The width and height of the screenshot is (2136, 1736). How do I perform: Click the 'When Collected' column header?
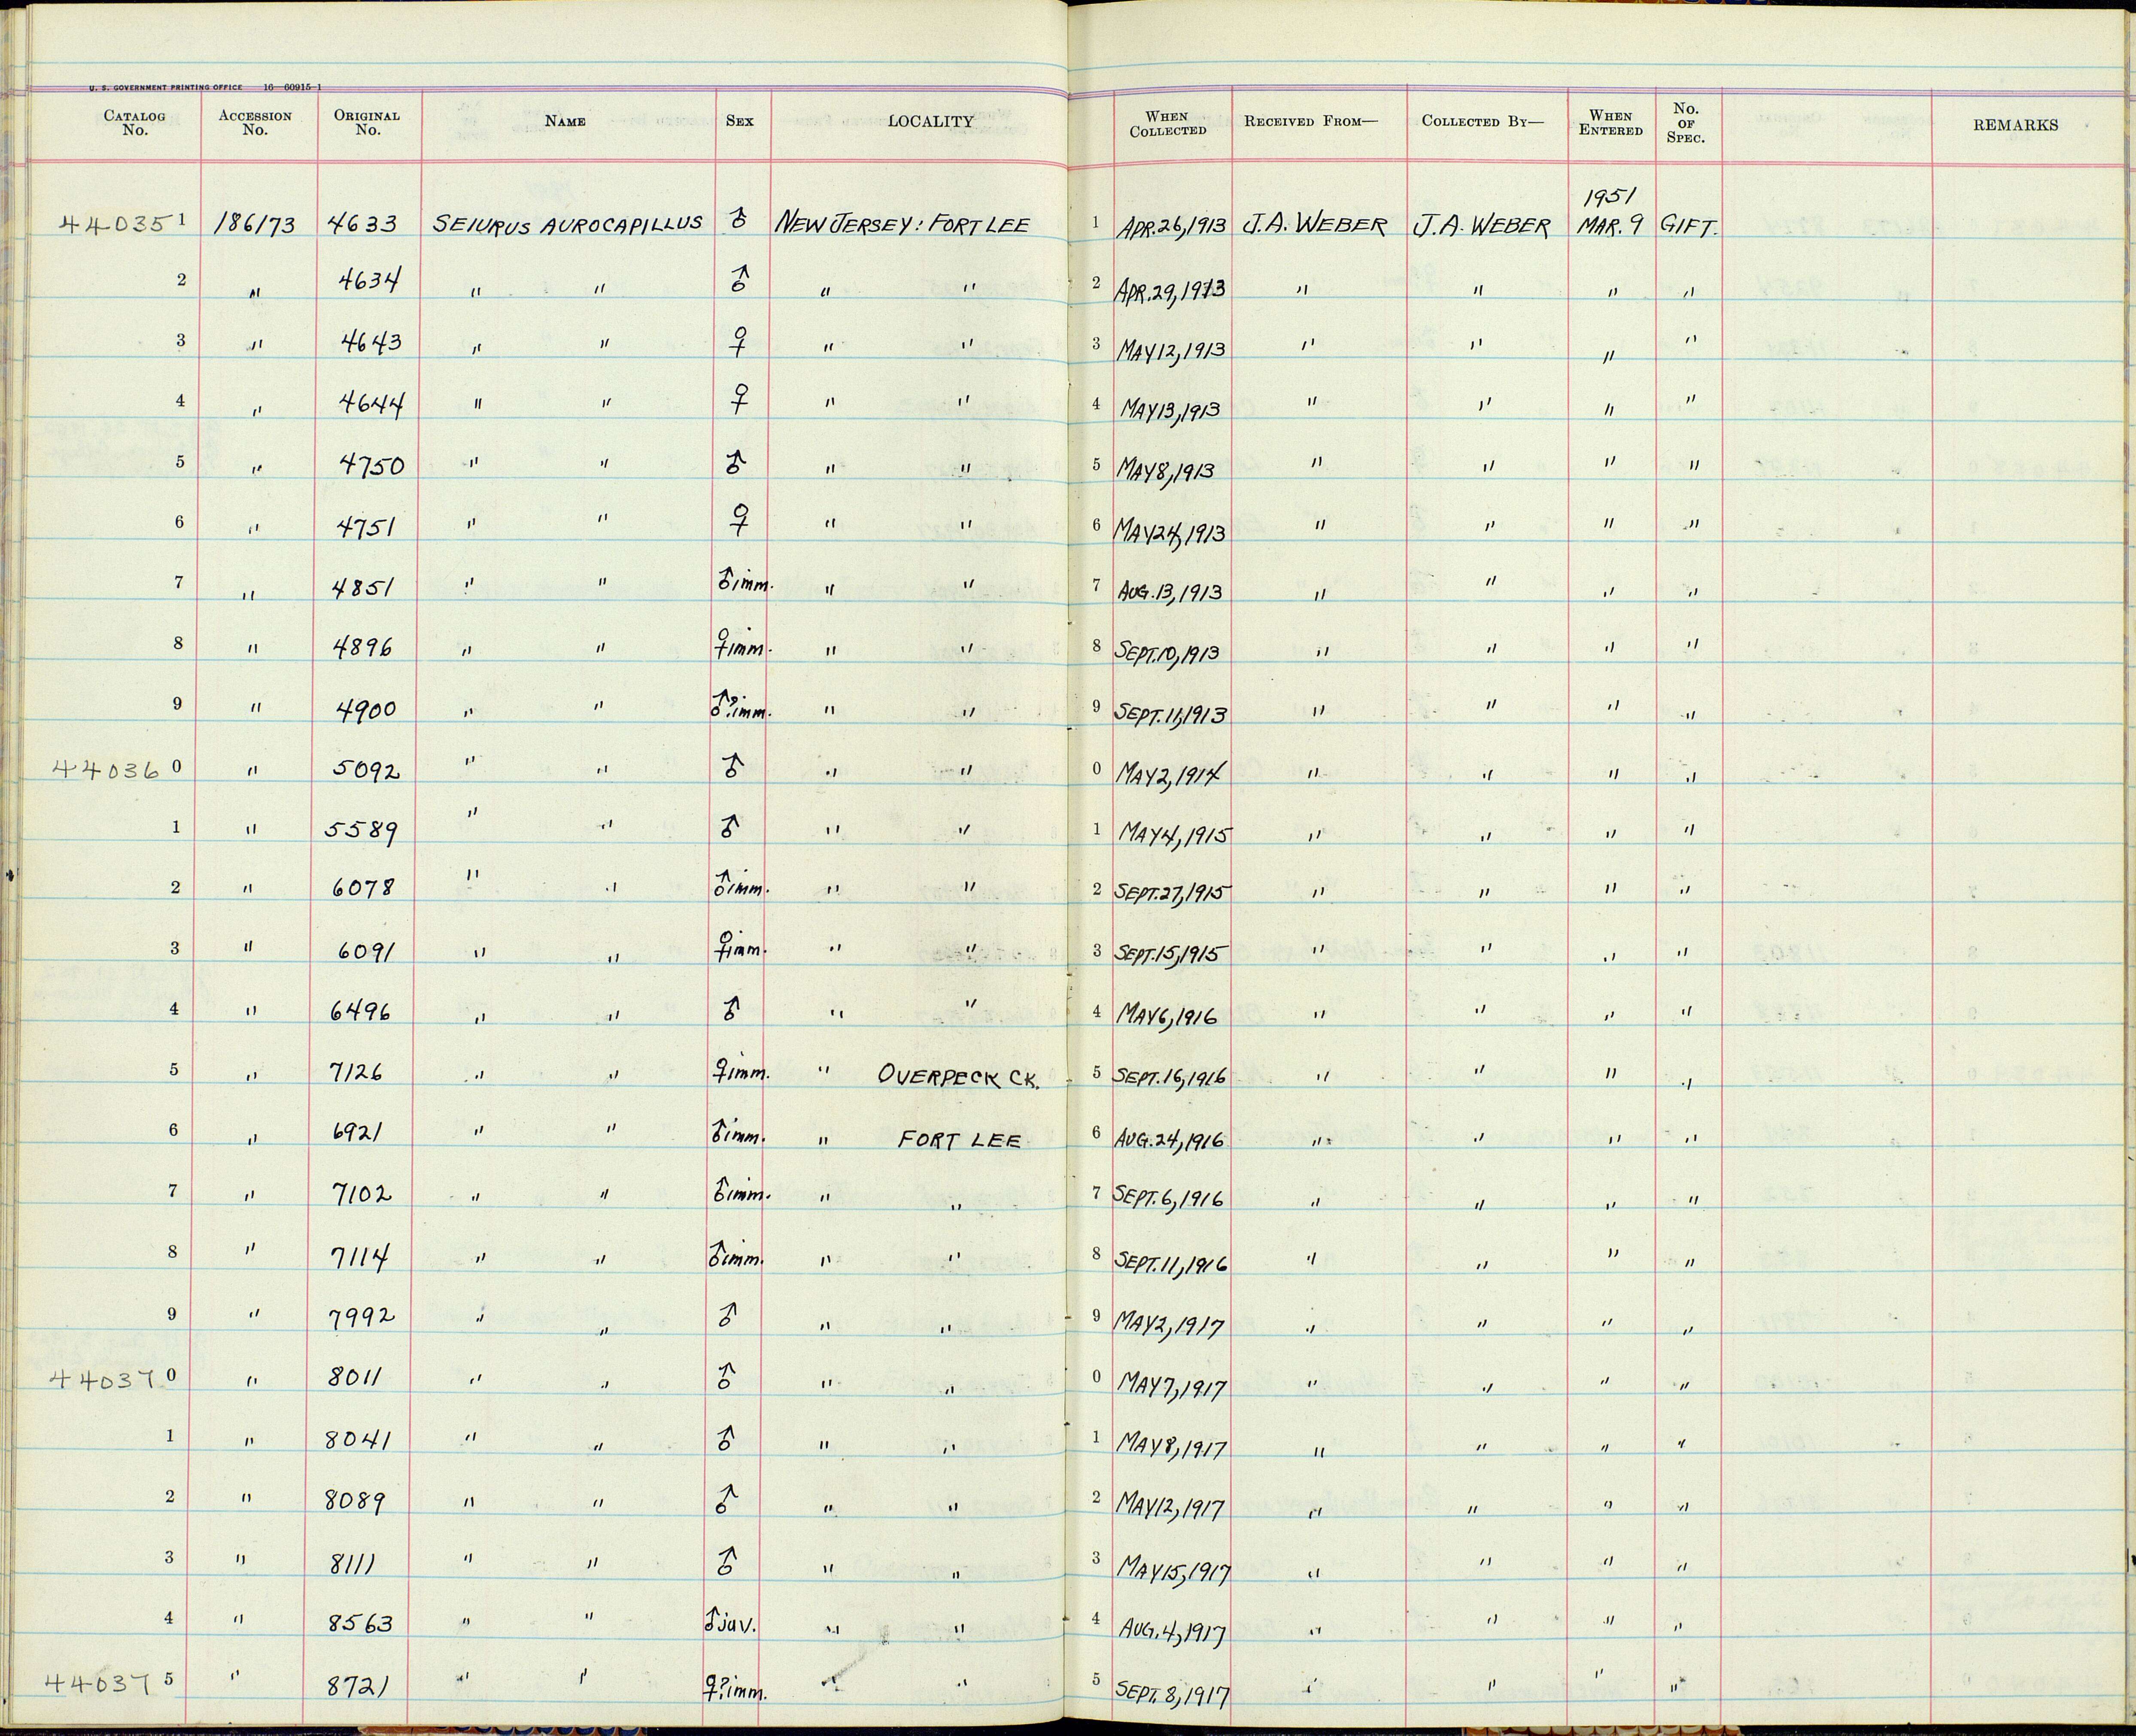[1168, 124]
